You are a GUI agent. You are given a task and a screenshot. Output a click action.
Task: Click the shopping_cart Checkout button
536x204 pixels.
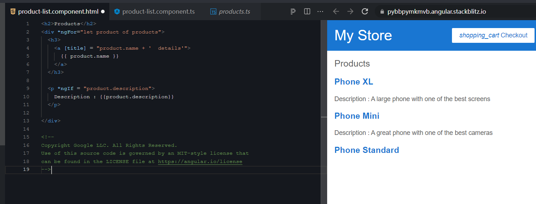(x=493, y=35)
